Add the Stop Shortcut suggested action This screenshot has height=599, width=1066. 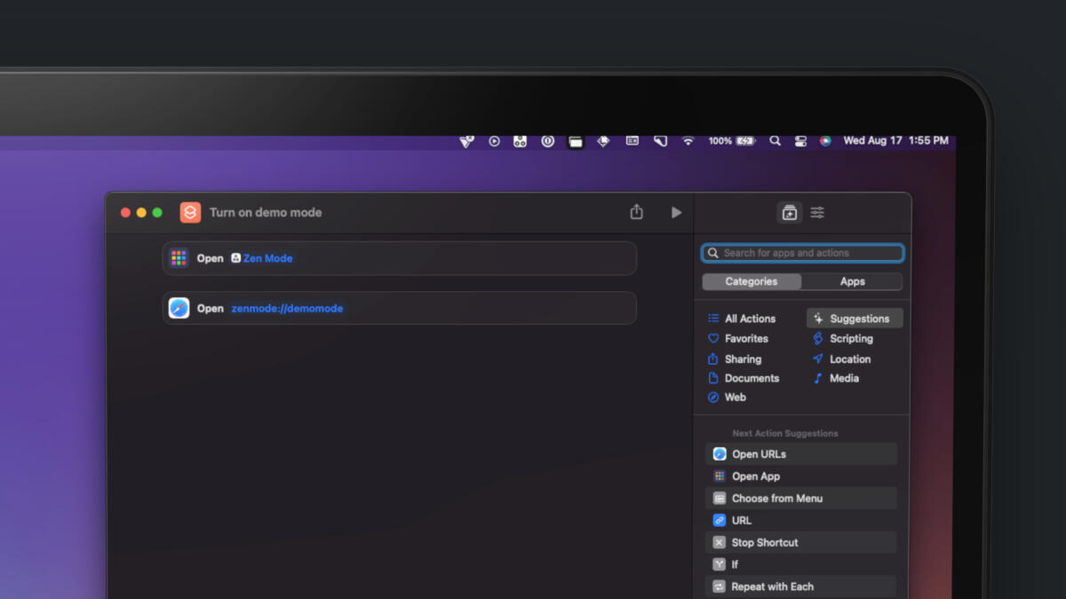[764, 542]
